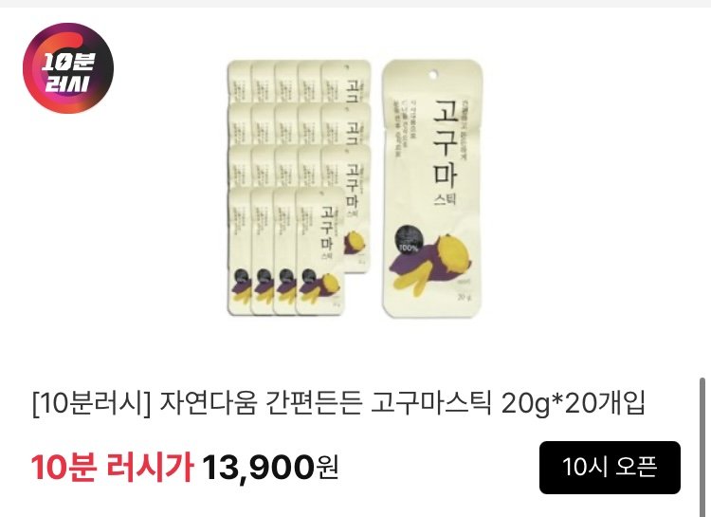Click the black 100% seal on large package
The width and height of the screenshot is (711, 517).
click(x=409, y=241)
